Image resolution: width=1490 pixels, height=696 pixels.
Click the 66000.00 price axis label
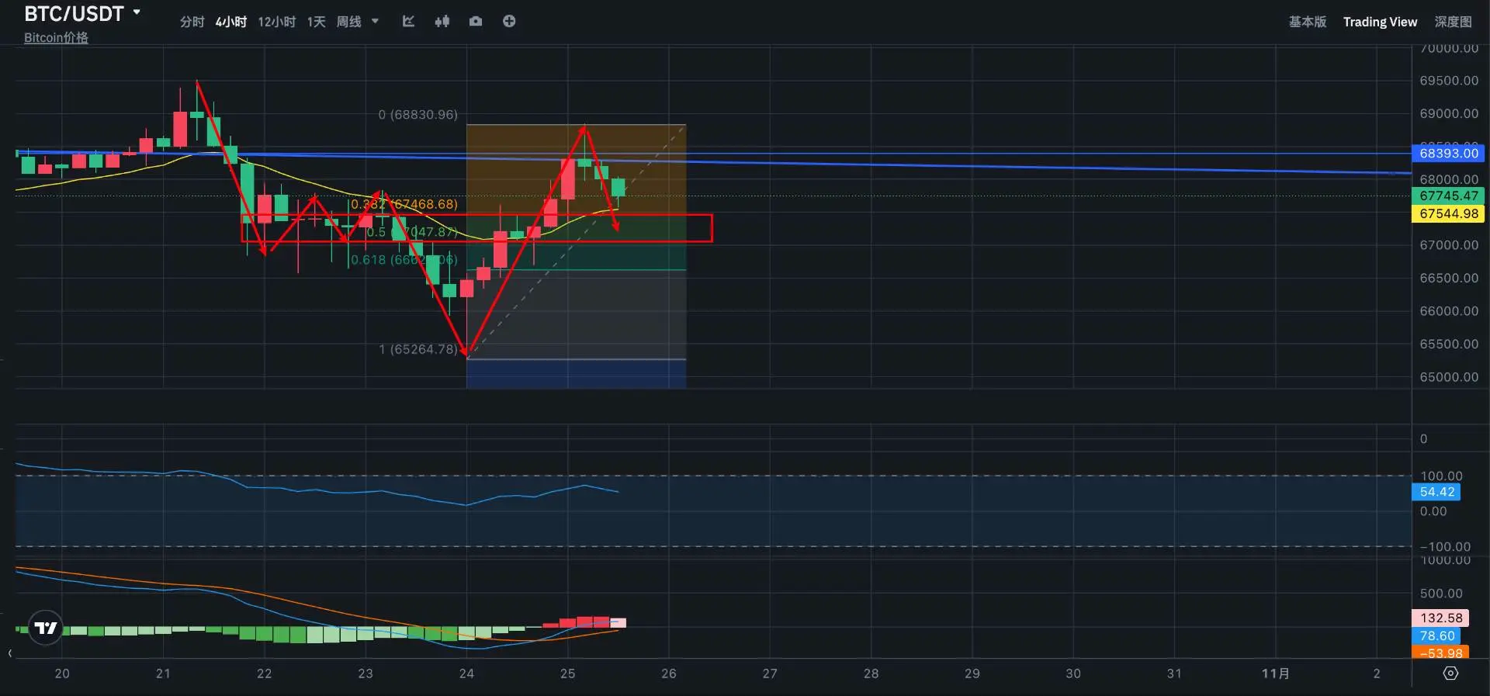[x=1449, y=311]
